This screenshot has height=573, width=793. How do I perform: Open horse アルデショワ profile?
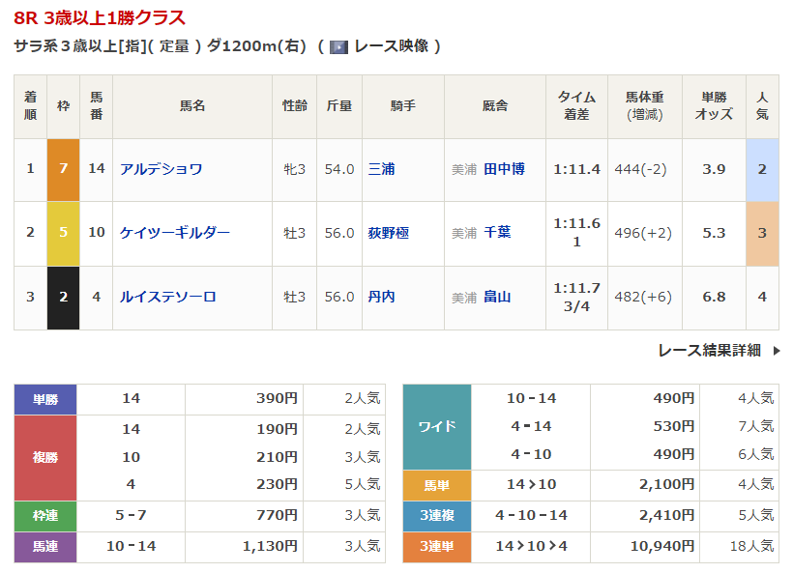161,169
